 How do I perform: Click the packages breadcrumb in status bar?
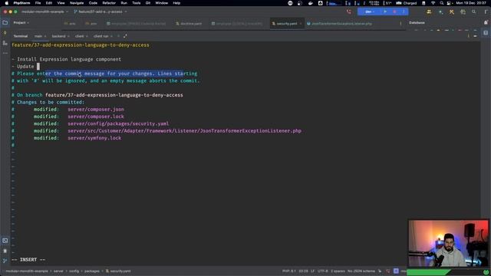tap(92, 271)
